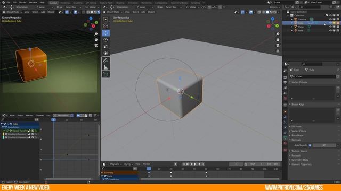Click pan hand icon in camera viewport

tap(96, 40)
